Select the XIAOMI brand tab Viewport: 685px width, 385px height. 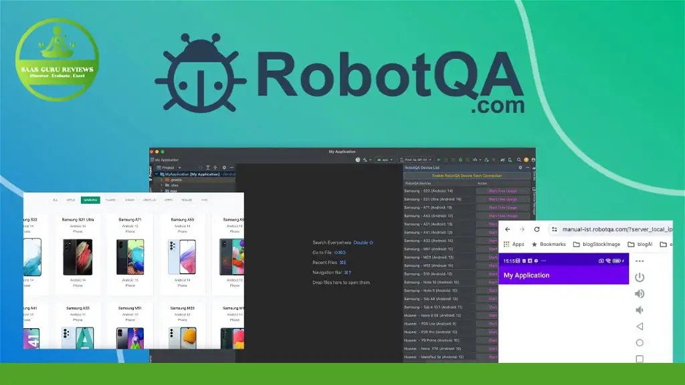pyautogui.click(x=130, y=200)
